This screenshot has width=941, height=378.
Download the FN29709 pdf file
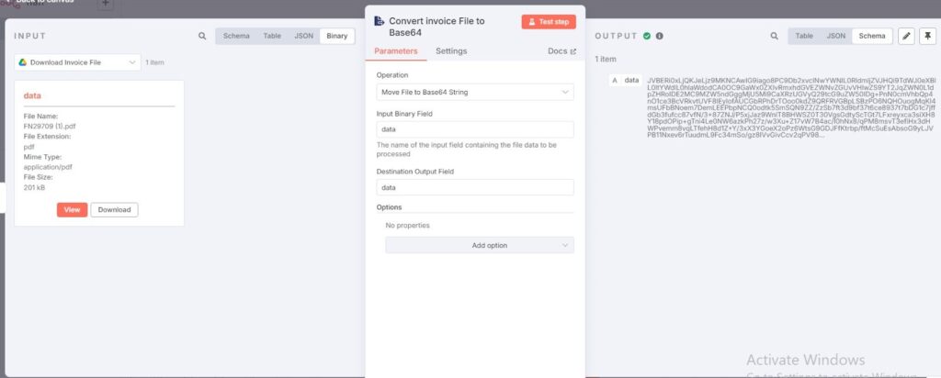(x=114, y=210)
